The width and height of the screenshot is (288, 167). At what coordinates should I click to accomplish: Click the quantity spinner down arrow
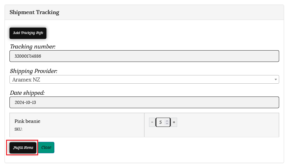[x=167, y=124]
